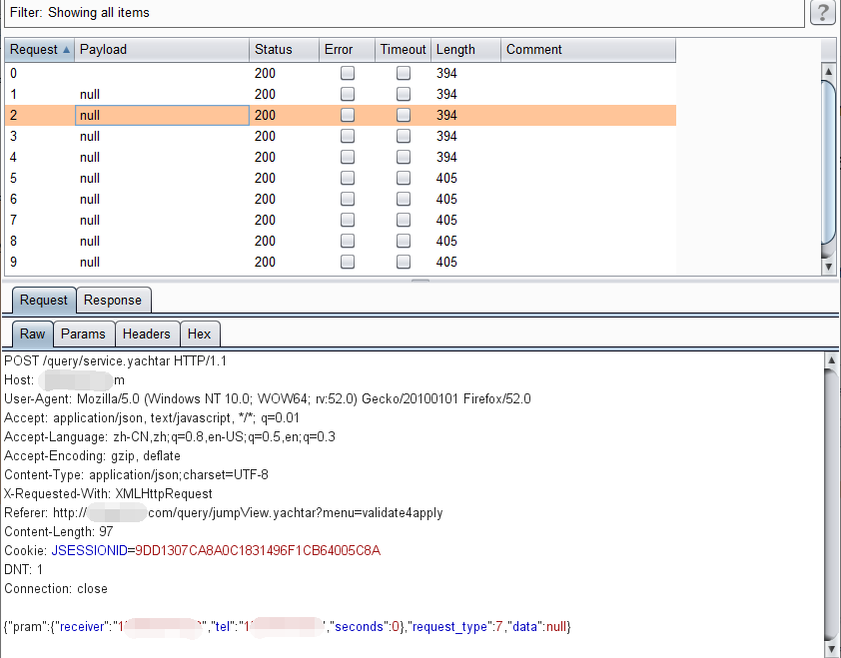Tick the Error checkbox in request 9 row
Screen dimensions: 841x658
(348, 262)
